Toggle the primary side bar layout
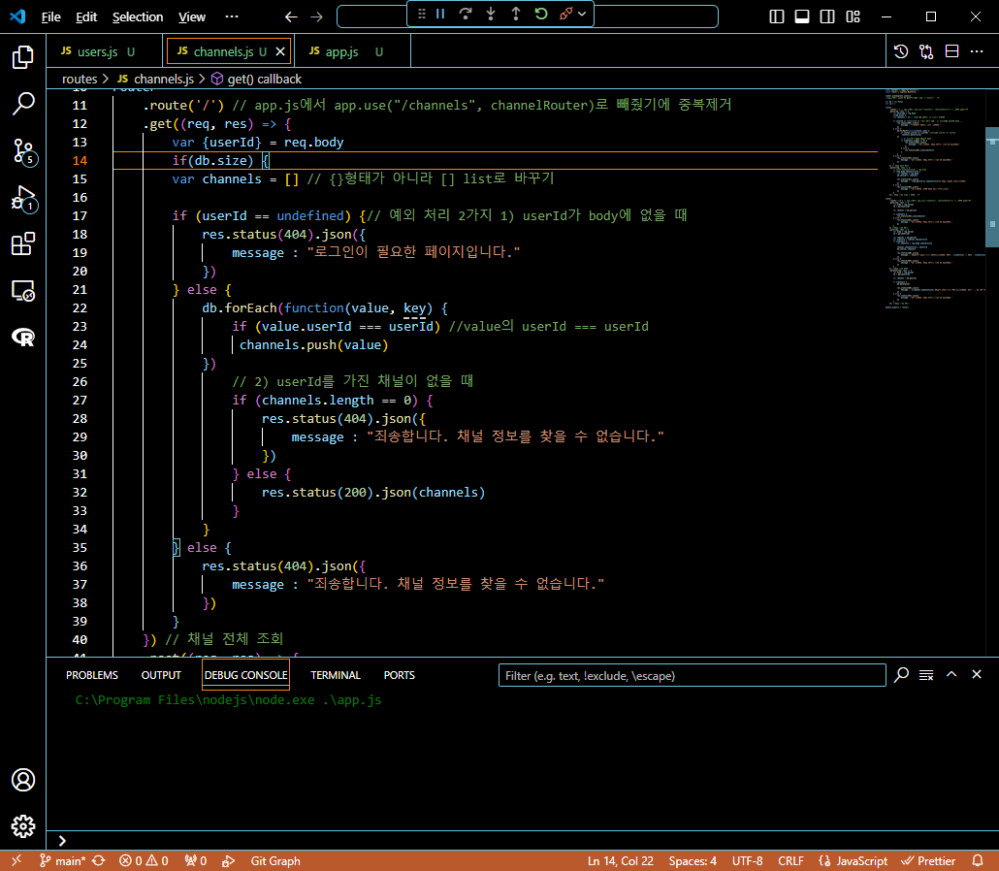This screenshot has width=999, height=871. tap(777, 16)
